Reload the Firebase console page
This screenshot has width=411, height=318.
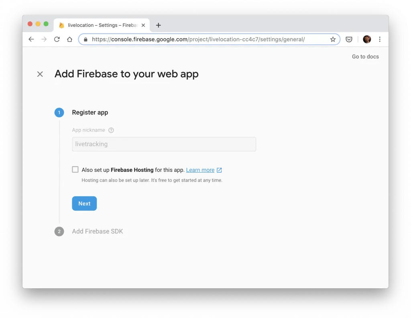pyautogui.click(x=57, y=39)
